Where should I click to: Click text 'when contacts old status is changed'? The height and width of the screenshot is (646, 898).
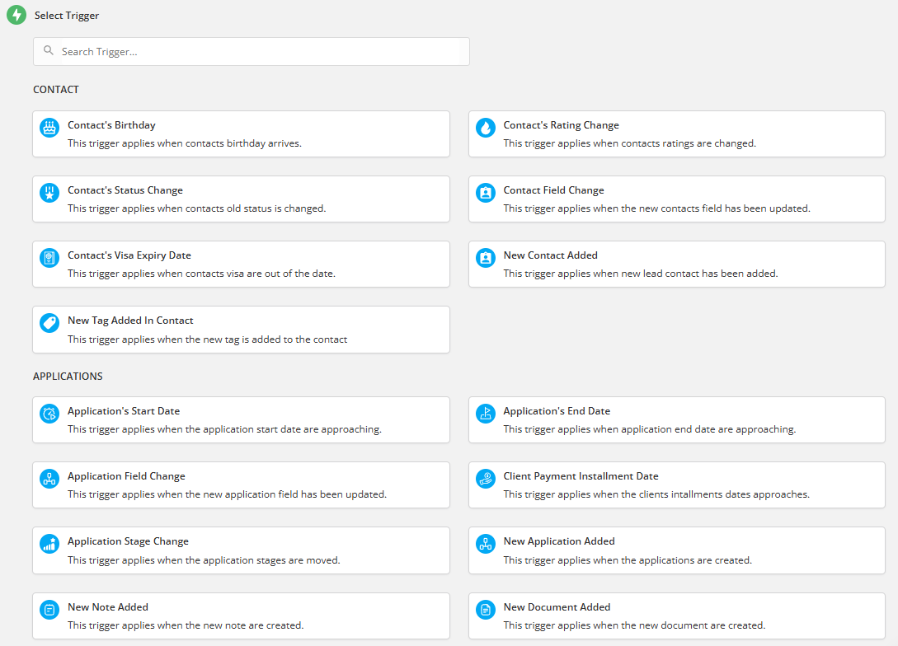pyautogui.click(x=240, y=208)
